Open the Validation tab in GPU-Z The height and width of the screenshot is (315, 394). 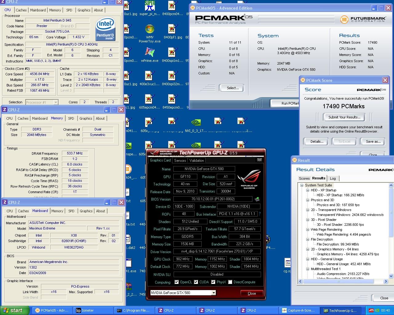coord(197,161)
